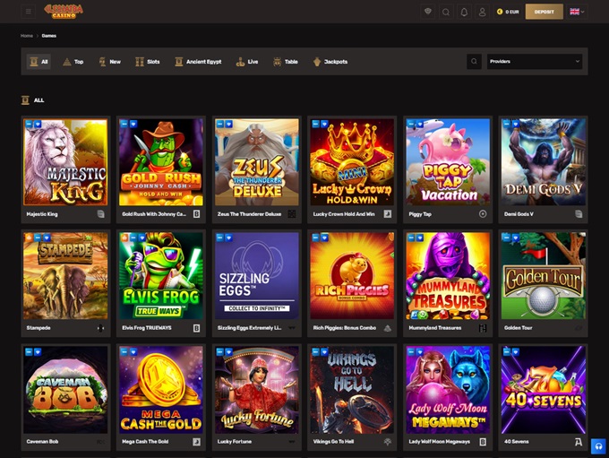Click the search magnifier in top header

pyautogui.click(x=445, y=12)
